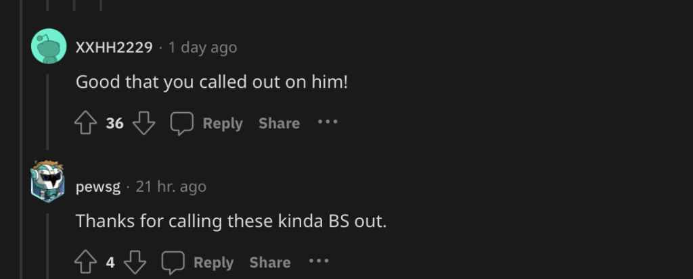The image size is (693, 279).
Task: Click Reply text under XXHH2229's comment
Action: point(223,124)
